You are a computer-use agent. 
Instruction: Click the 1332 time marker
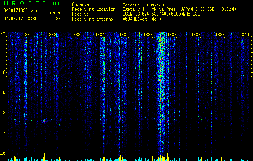pyautogui.click(x=51, y=34)
